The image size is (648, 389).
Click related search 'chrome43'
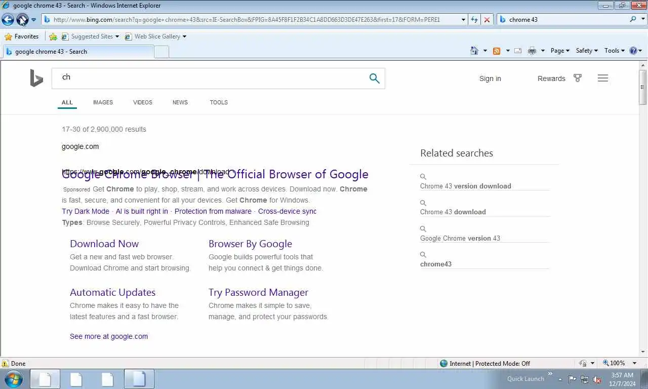[436, 264]
